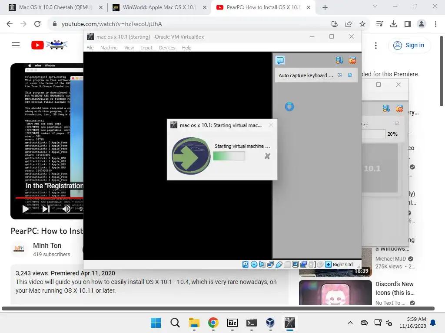Cancel the Starting virtual machine progress

[267, 156]
